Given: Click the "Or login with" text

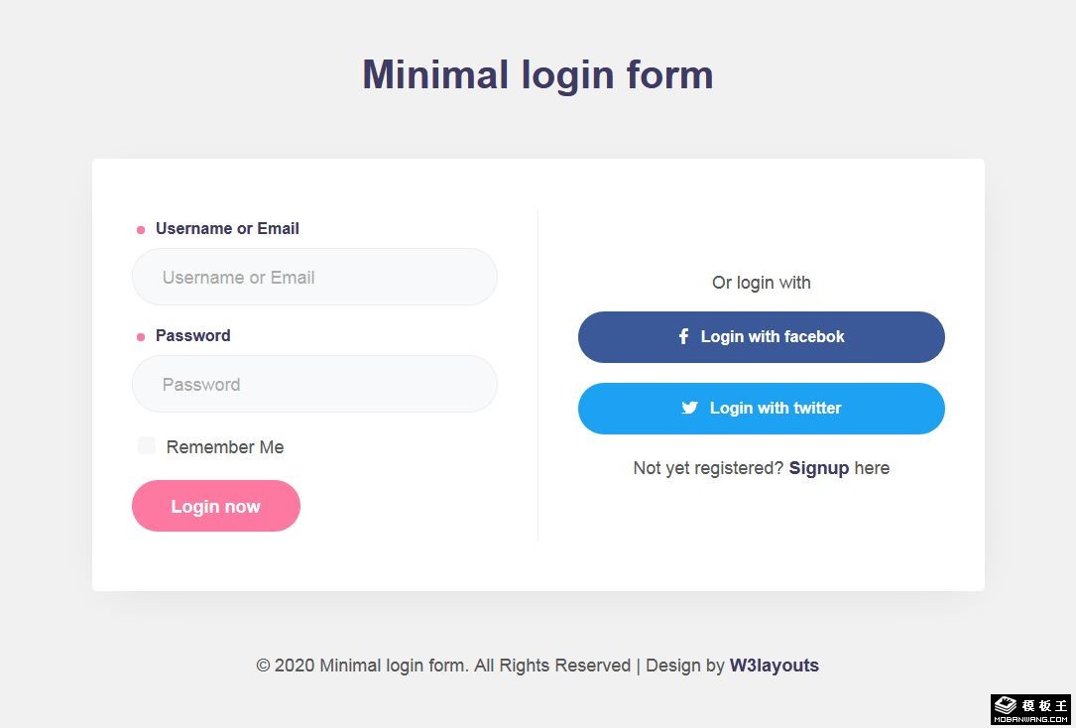Looking at the screenshot, I should [x=762, y=283].
